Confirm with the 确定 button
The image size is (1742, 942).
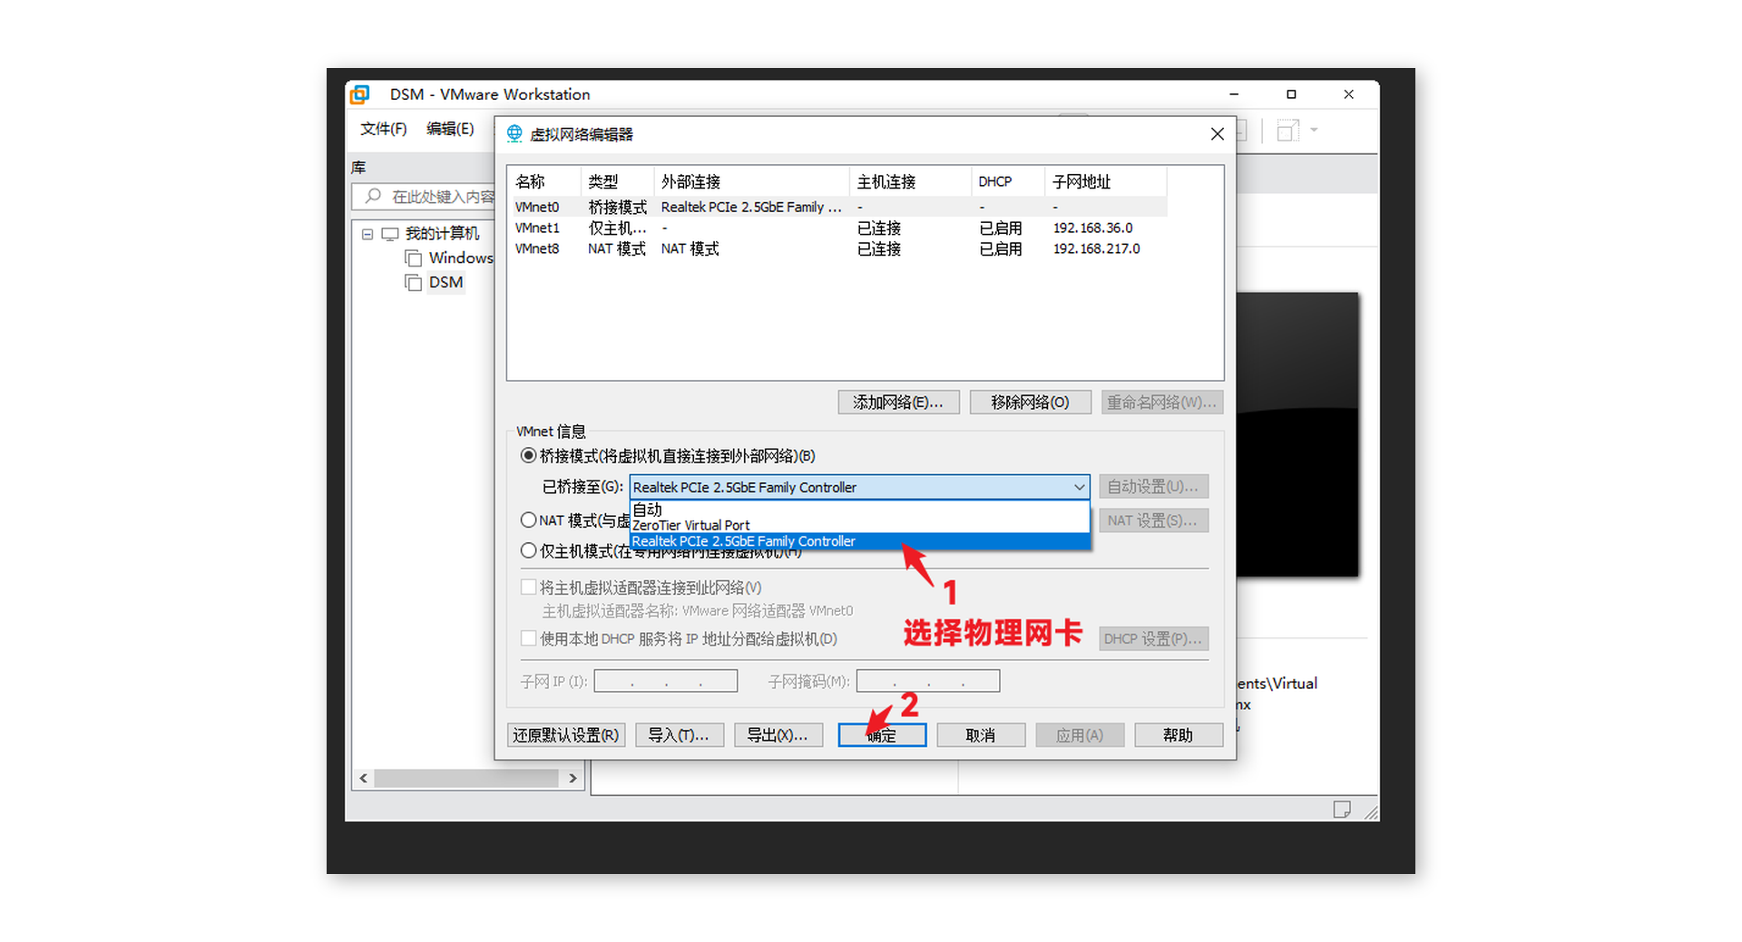click(882, 735)
